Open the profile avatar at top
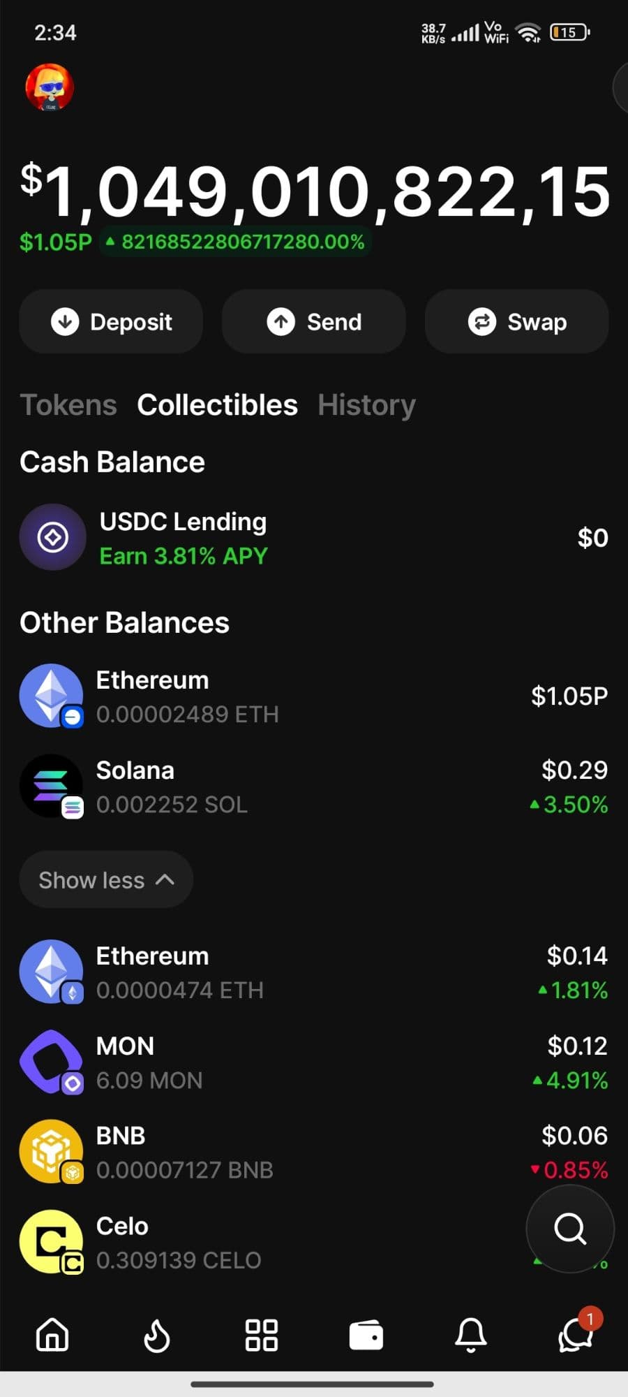The image size is (628, 1397). tap(50, 87)
